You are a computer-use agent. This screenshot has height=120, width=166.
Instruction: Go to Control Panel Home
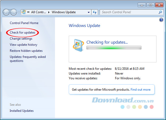(x=24, y=23)
